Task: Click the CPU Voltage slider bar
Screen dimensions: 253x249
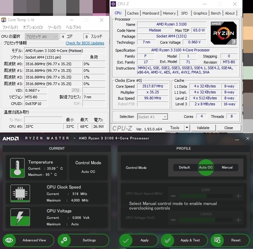Action: tap(206, 220)
